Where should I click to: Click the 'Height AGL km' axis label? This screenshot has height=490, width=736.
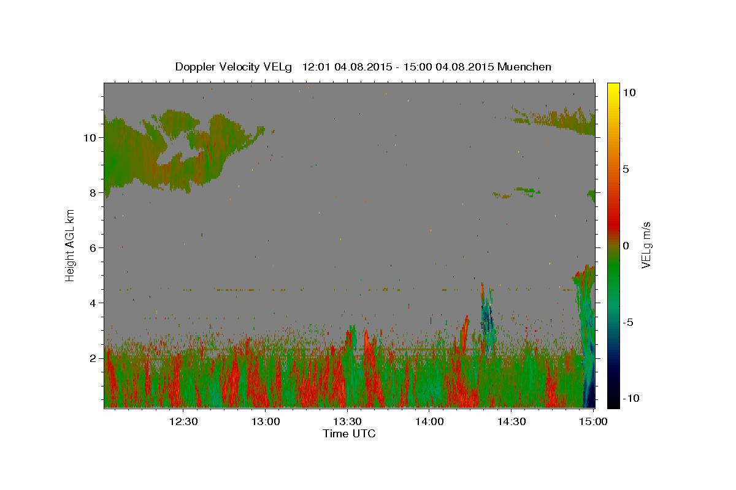coord(71,245)
